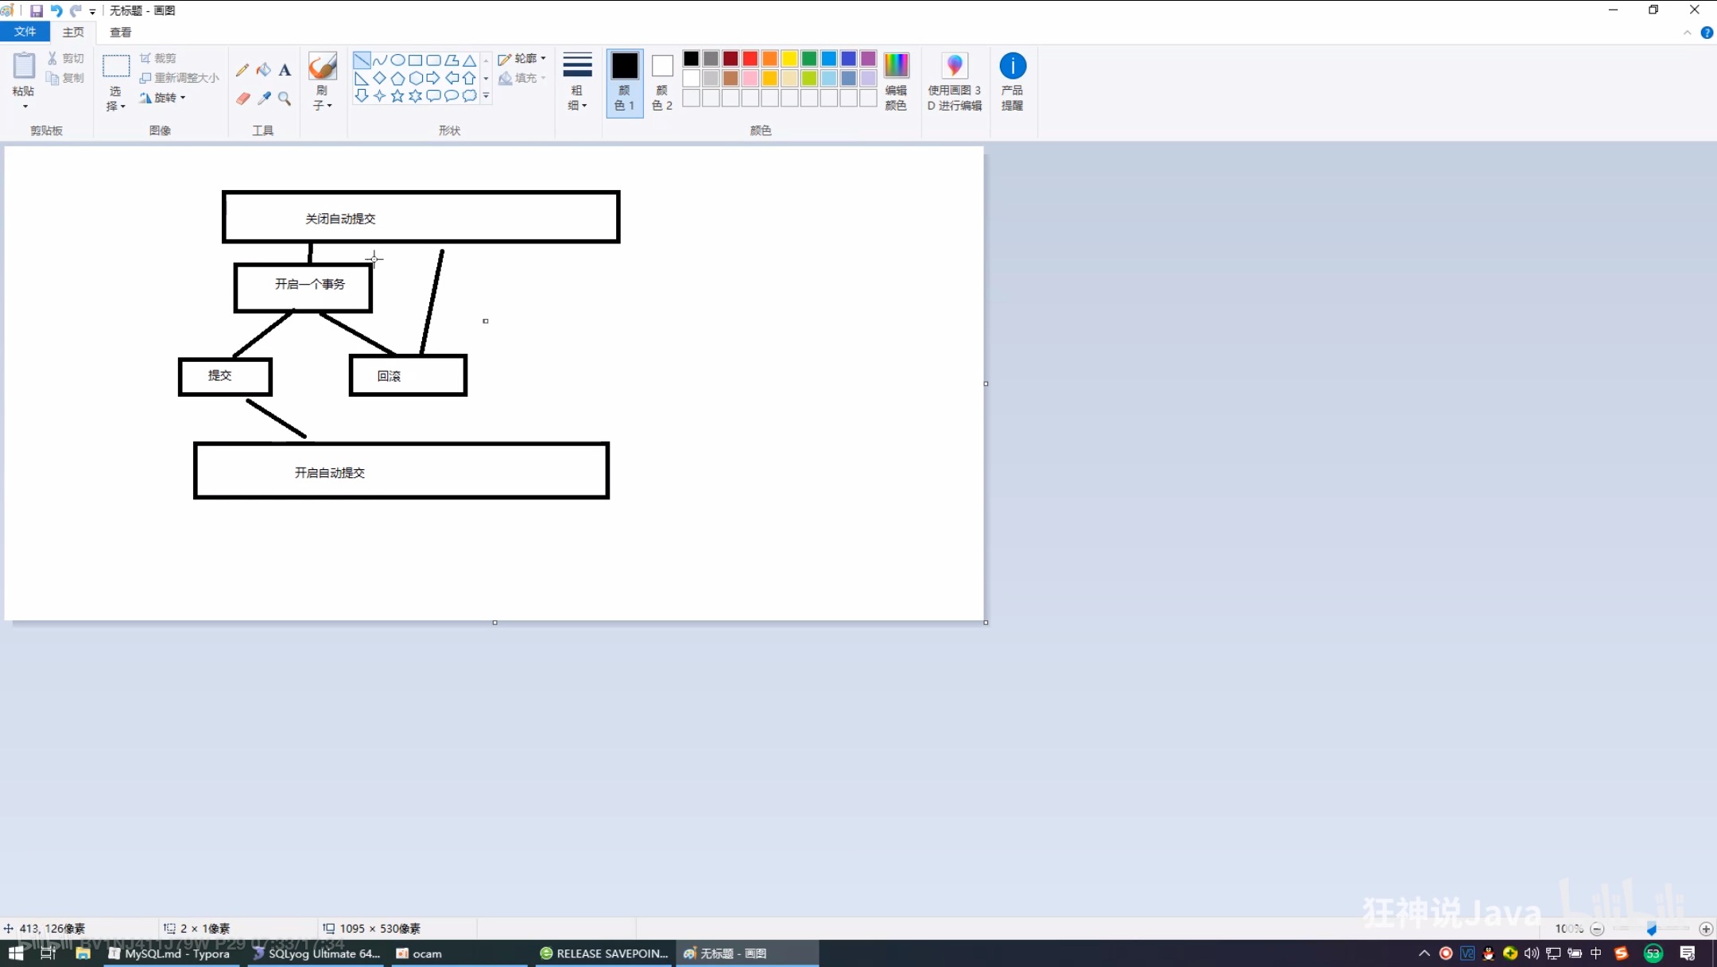The width and height of the screenshot is (1717, 967).
Task: Select the Magnifier tool
Action: pos(285,99)
